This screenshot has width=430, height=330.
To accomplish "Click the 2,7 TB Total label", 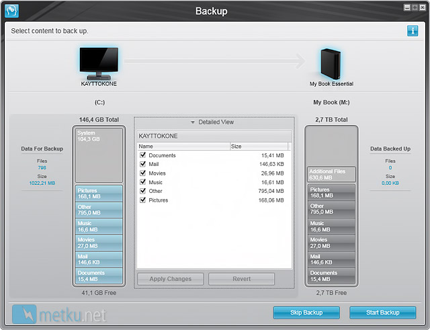I will 331,120.
